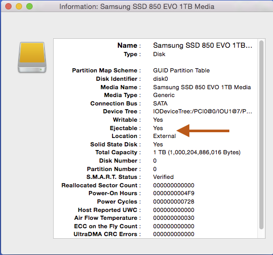Click the 'Power-On Hours :' label

coord(115,193)
